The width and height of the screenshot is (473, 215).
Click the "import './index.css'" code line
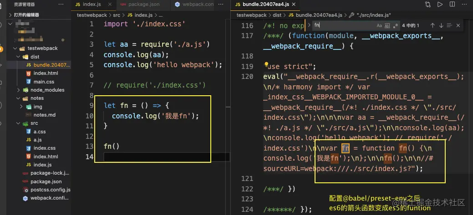click(x=144, y=24)
